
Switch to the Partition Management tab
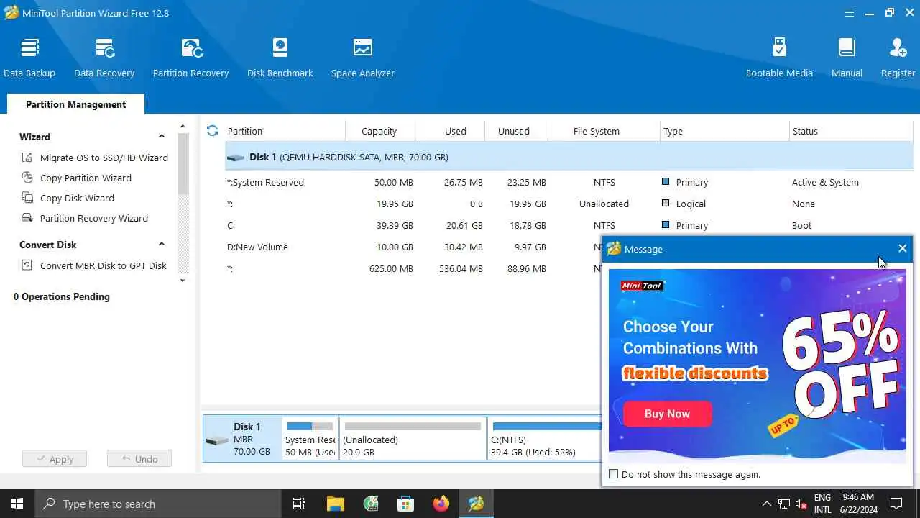click(75, 104)
